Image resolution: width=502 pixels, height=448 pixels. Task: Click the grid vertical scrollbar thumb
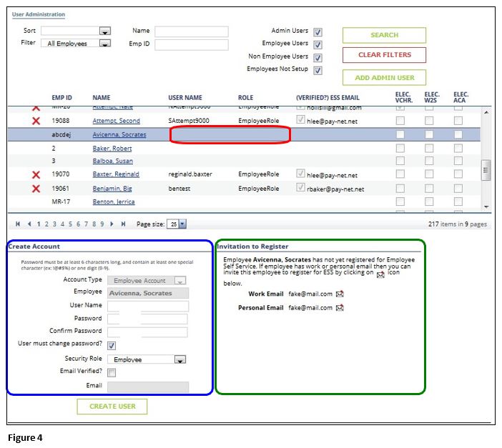pyautogui.click(x=486, y=170)
